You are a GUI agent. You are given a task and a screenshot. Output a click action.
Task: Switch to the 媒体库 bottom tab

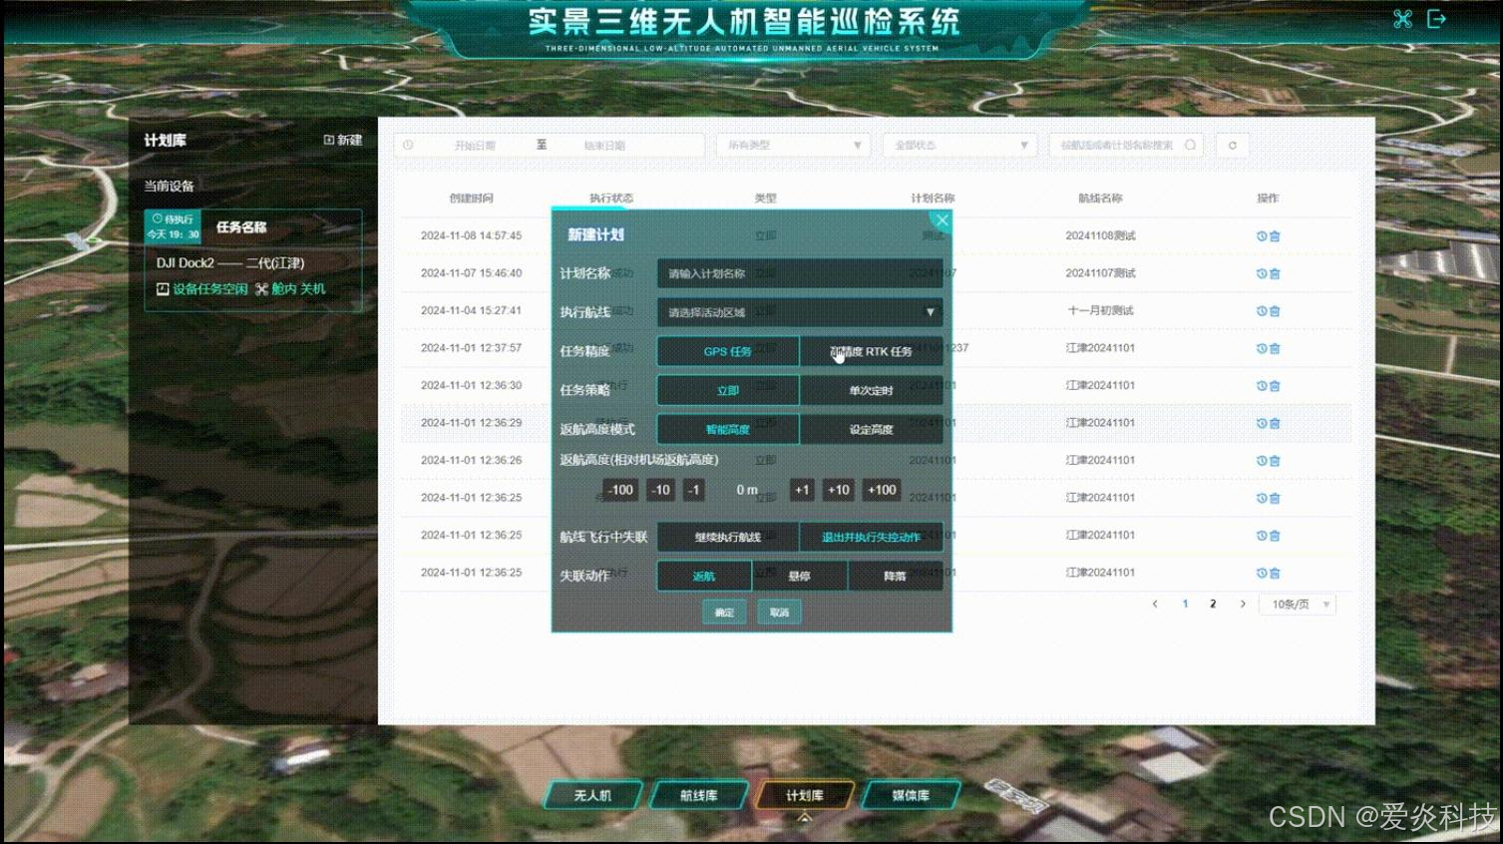pyautogui.click(x=911, y=795)
